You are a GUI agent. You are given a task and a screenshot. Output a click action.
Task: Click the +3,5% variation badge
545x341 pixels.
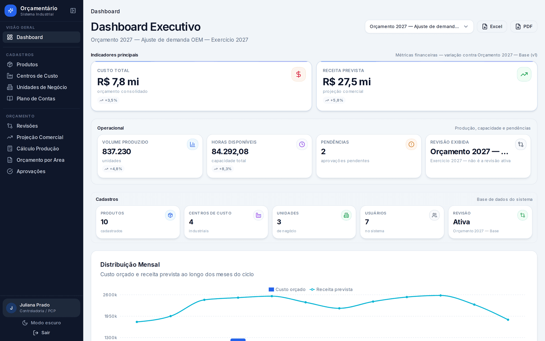coord(108,100)
